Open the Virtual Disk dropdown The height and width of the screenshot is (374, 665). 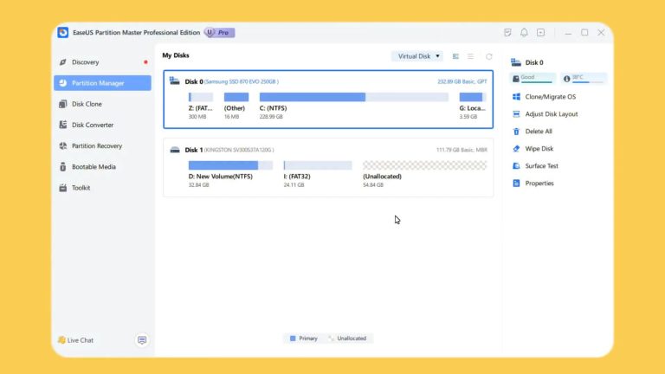click(417, 56)
